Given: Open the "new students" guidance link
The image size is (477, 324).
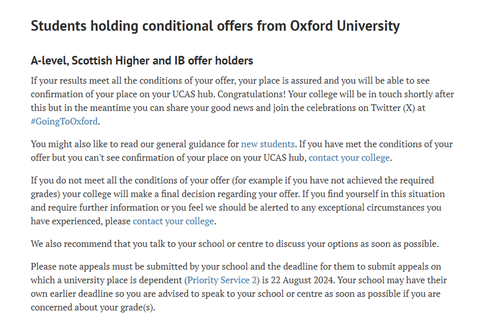Looking at the screenshot, I should pyautogui.click(x=267, y=144).
